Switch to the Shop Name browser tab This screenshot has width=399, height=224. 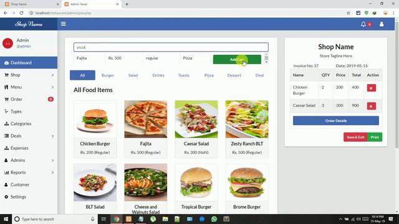tap(31, 4)
